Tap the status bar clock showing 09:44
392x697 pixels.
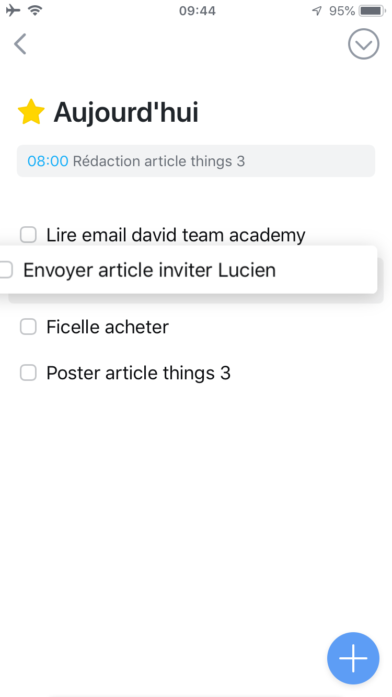tap(196, 10)
